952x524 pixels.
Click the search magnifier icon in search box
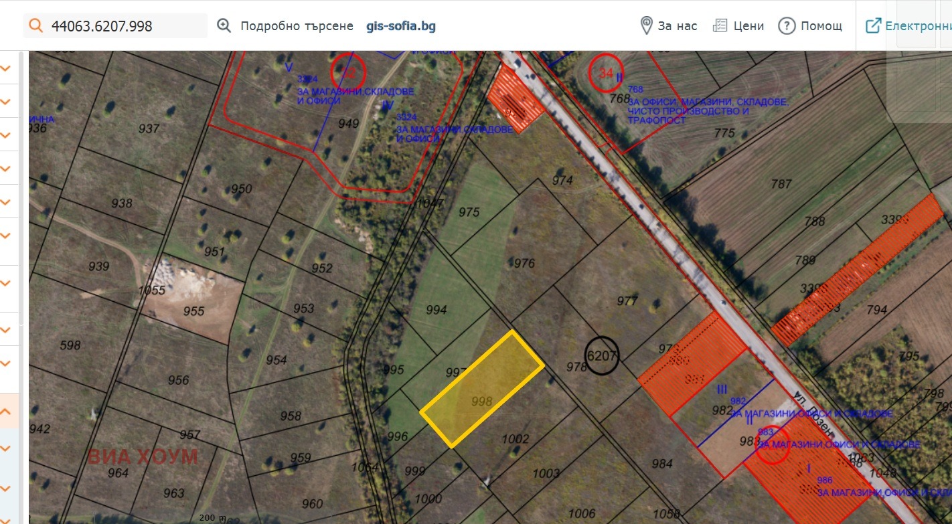[x=35, y=25]
